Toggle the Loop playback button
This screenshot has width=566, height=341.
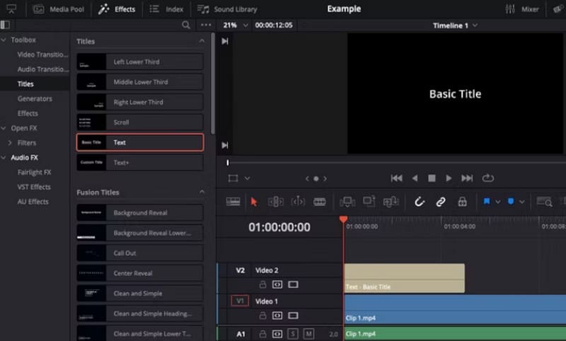pyautogui.click(x=488, y=178)
